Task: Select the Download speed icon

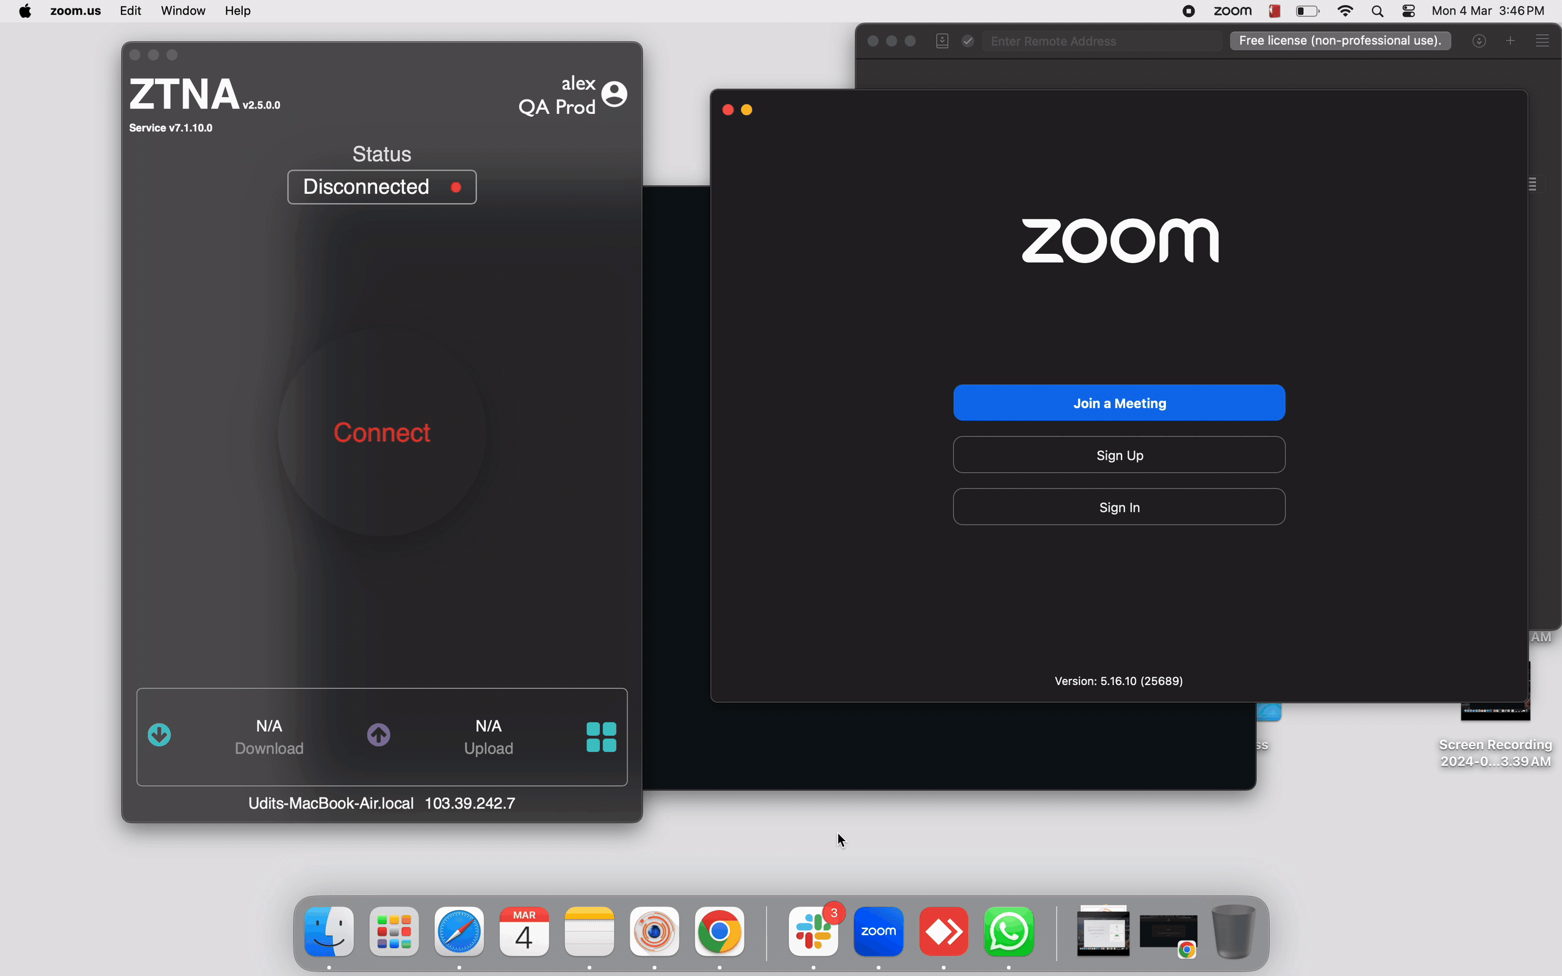Action: tap(160, 734)
